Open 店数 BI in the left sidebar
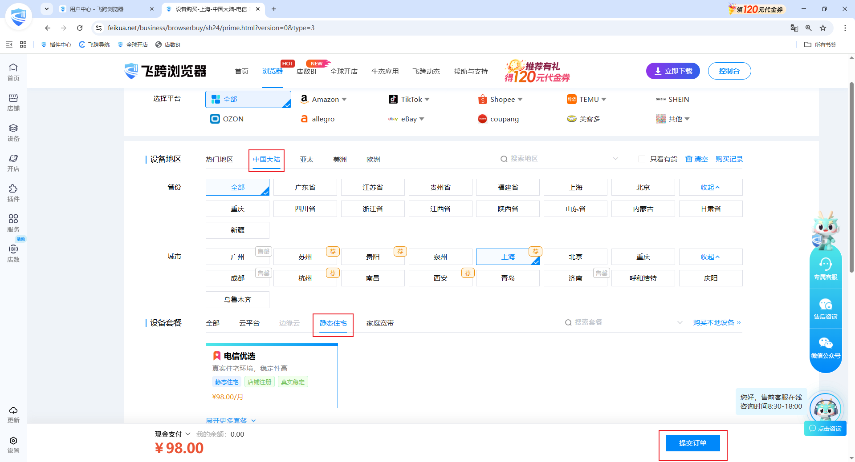Screen dimensions: 855x462 [x=13, y=253]
